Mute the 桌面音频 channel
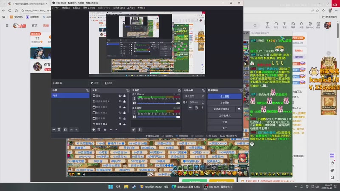Image resolution: width=340 pixels, height=191 pixels. (x=134, y=117)
